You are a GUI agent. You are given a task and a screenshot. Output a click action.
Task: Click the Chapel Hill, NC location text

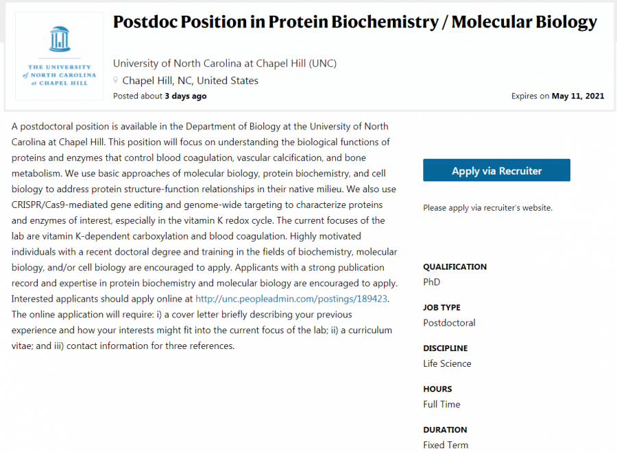click(x=190, y=81)
